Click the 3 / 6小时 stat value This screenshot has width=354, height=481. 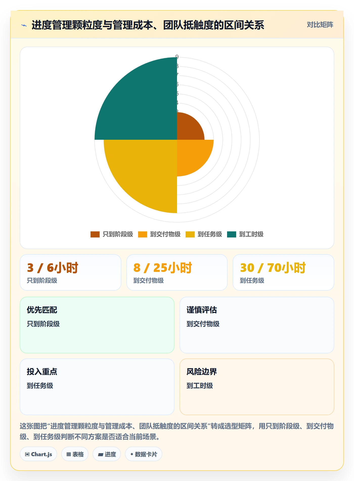(53, 268)
